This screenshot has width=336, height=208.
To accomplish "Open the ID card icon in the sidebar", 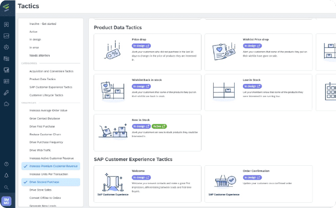I will (x=6, y=81).
